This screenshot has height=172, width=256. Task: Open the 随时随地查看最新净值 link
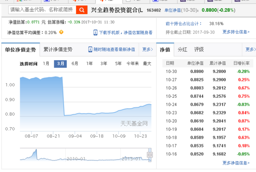[x=114, y=50]
